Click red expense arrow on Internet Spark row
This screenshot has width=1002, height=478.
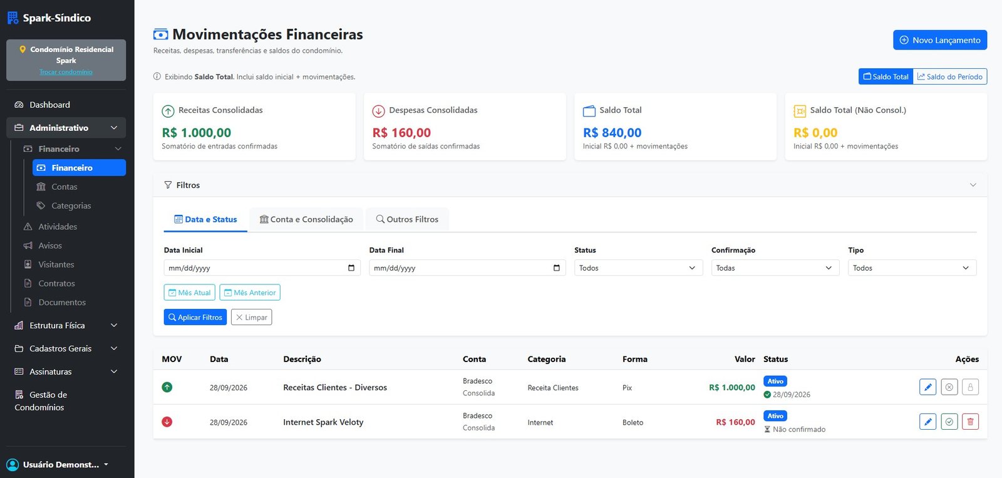click(167, 422)
